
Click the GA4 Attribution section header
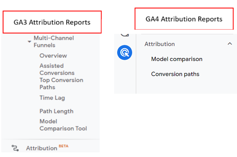(160, 44)
